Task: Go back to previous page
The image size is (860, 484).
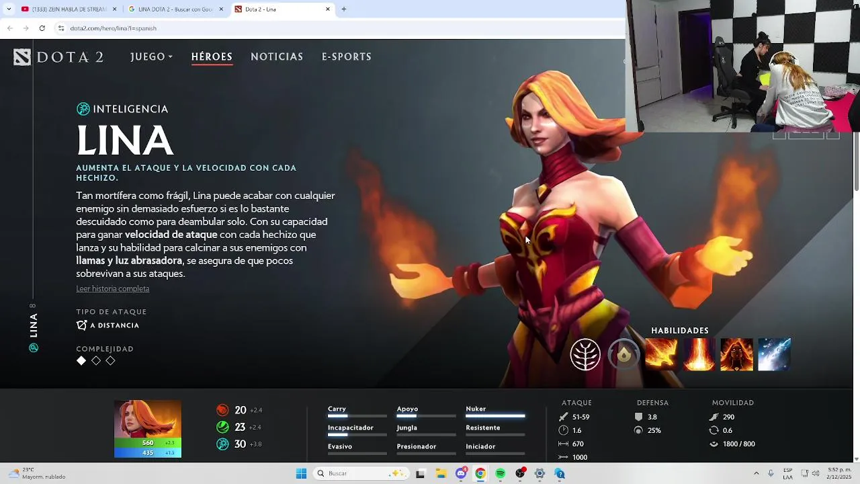Action: click(9, 28)
